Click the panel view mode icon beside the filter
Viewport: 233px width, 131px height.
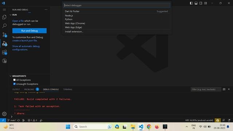click(x=224, y=89)
